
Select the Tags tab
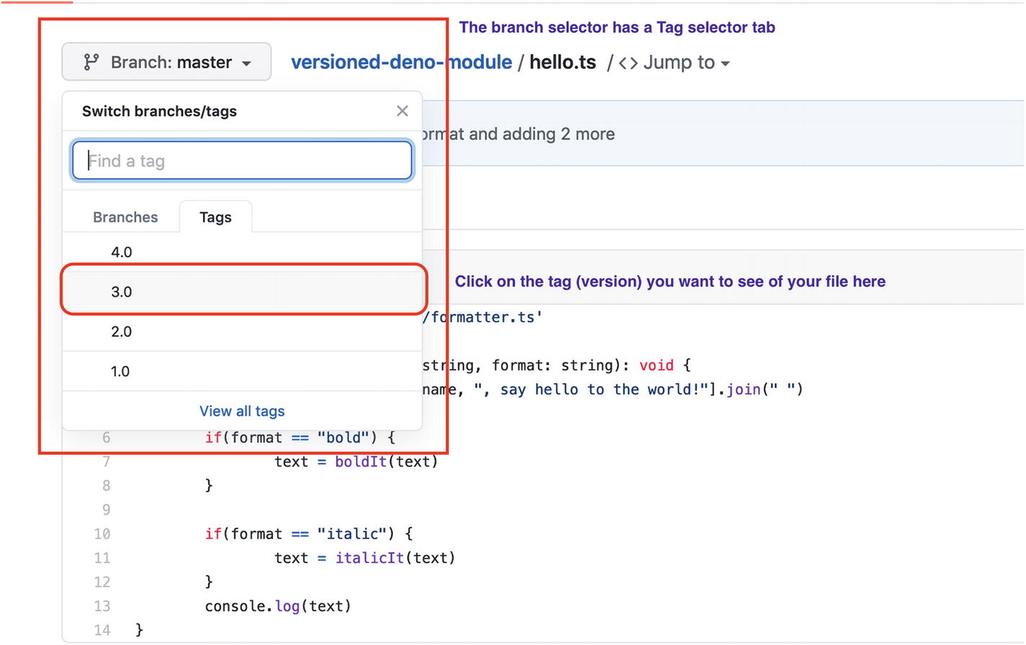[215, 217]
